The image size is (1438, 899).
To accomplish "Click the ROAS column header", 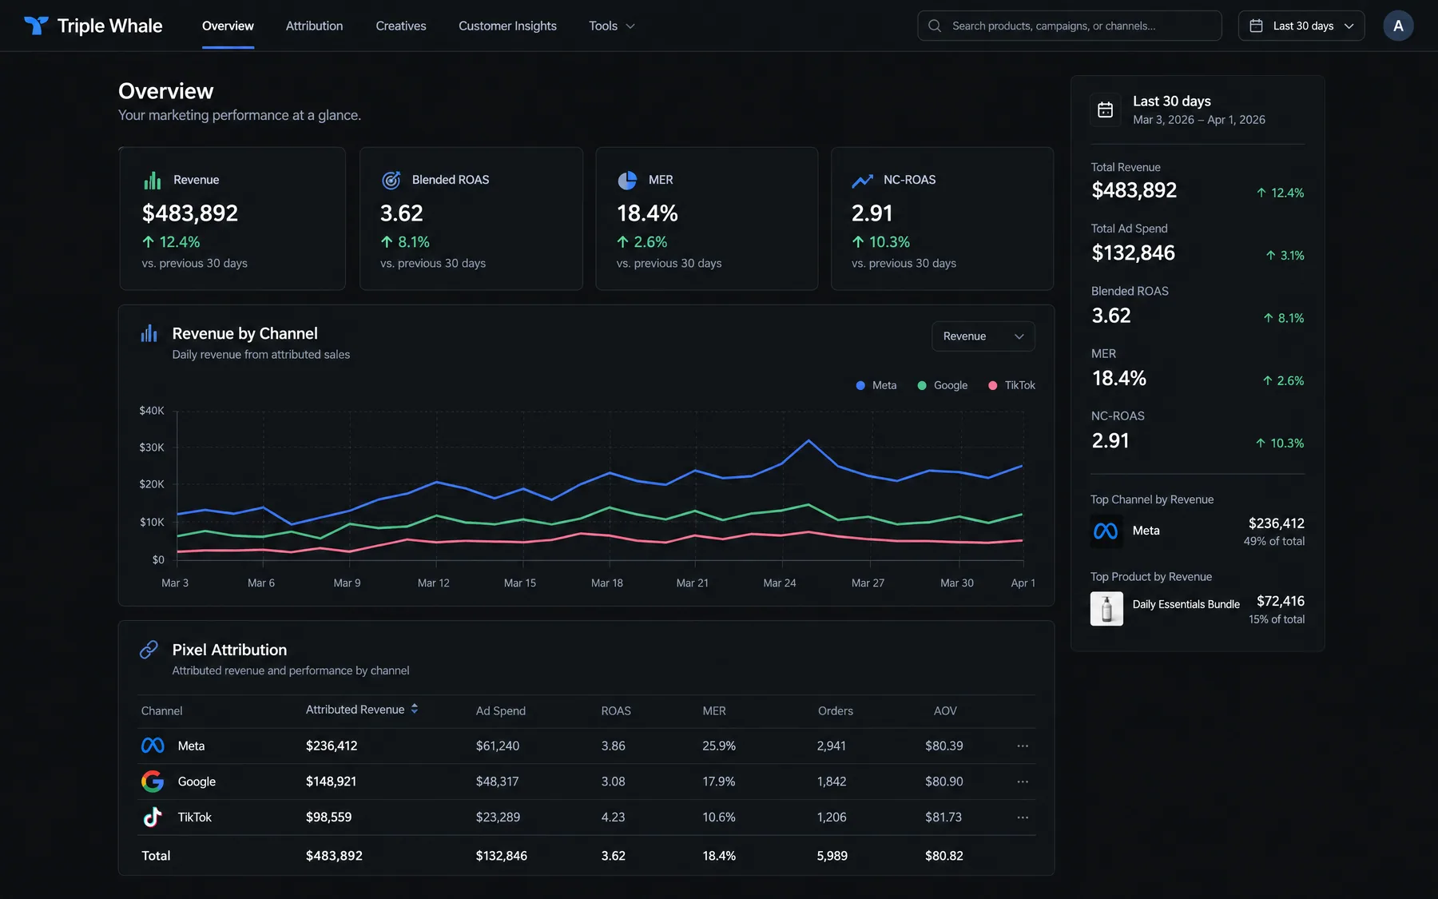I will [x=616, y=710].
